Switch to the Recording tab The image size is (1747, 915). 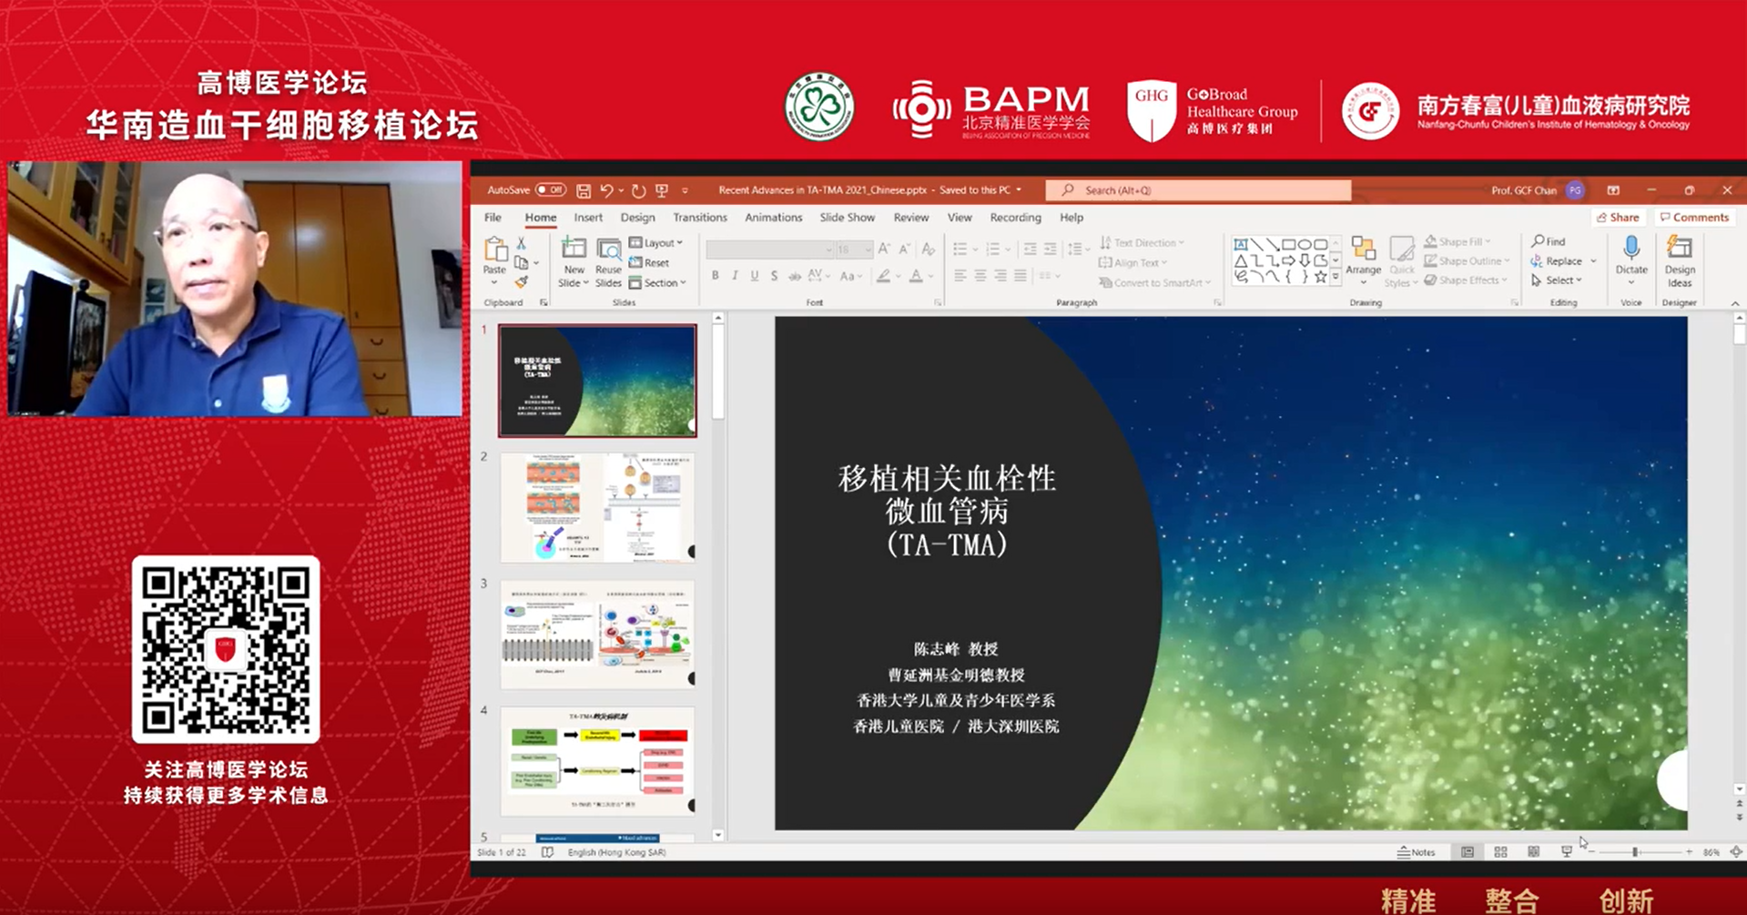click(1015, 218)
